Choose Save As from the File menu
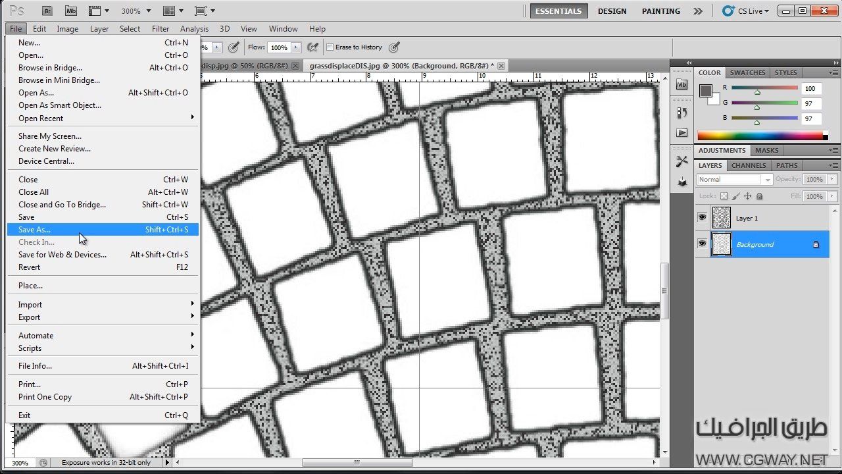This screenshot has height=474, width=842. pyautogui.click(x=35, y=230)
